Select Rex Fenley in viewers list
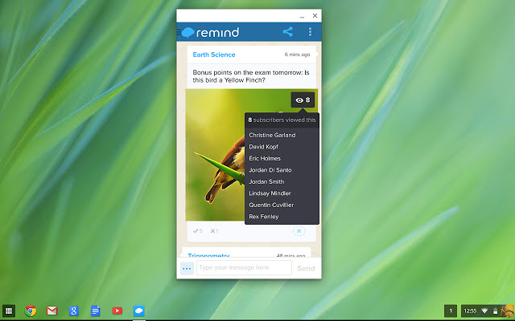This screenshot has width=515, height=321. [264, 217]
